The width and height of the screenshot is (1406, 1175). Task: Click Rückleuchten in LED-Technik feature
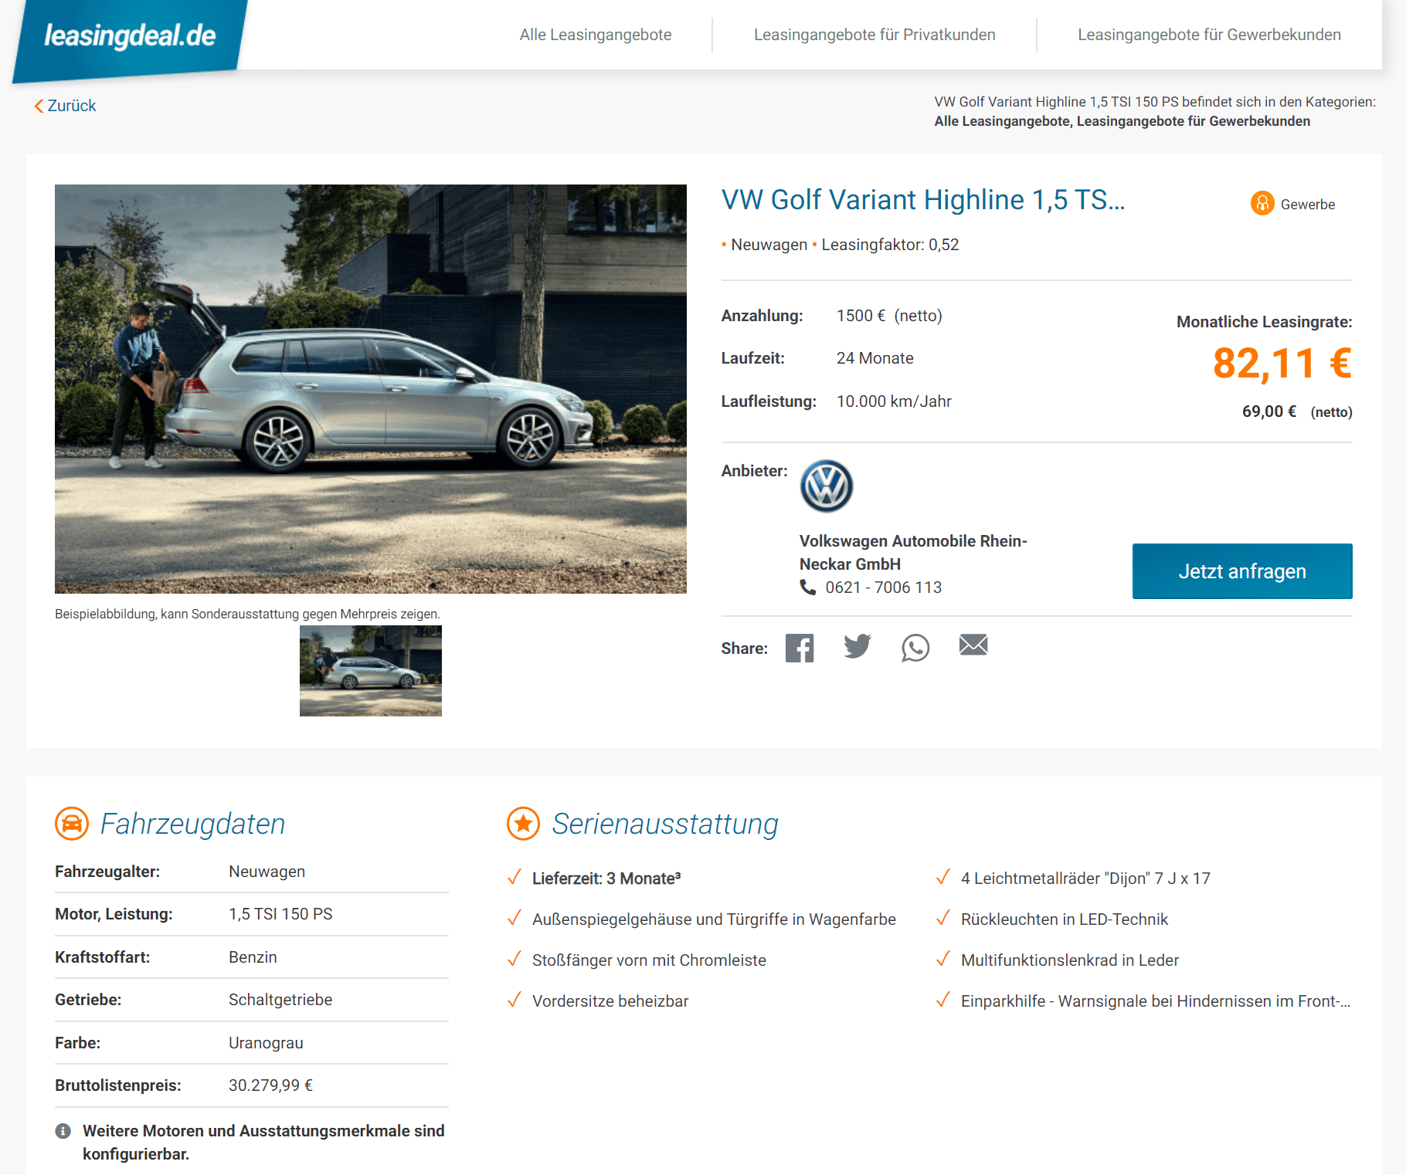[1064, 919]
